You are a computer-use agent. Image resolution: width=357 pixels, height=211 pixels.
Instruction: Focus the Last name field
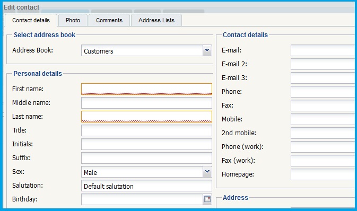click(146, 117)
